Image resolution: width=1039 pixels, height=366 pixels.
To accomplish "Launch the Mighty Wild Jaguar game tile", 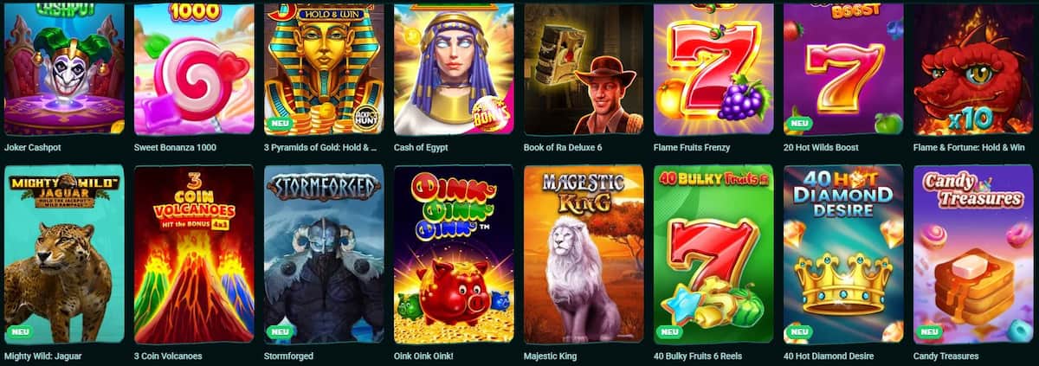I will [64, 254].
